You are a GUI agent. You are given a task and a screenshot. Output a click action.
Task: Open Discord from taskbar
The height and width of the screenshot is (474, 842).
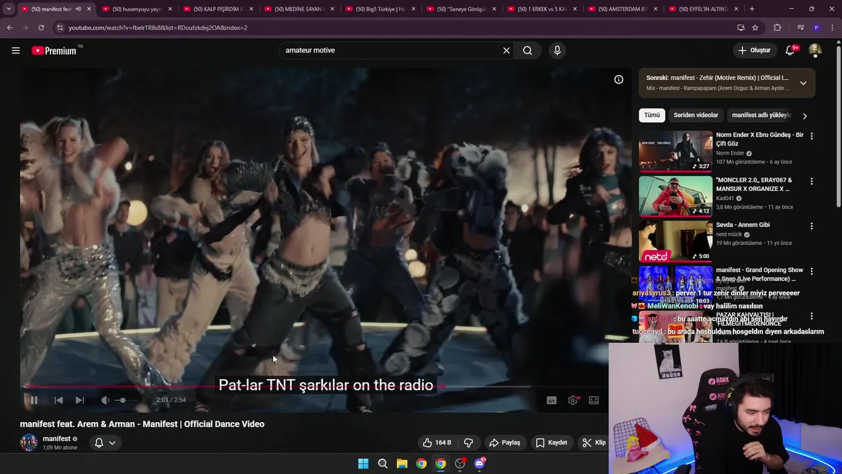click(x=480, y=463)
